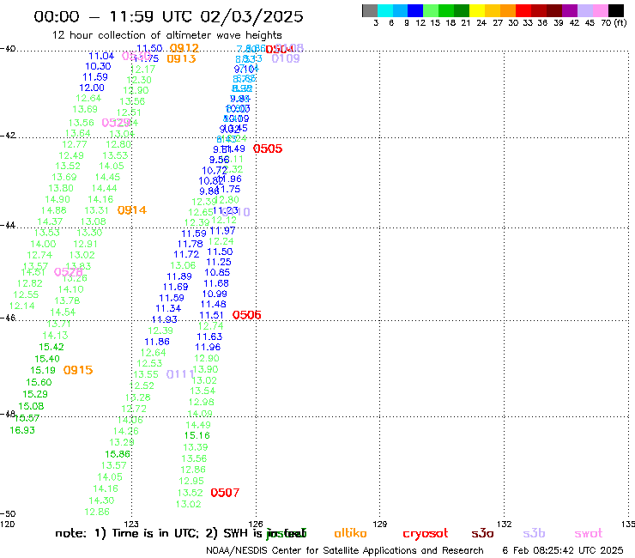Select the pink swot time label 0529
Image resolution: width=635 pixels, height=558 pixels.
point(116,123)
